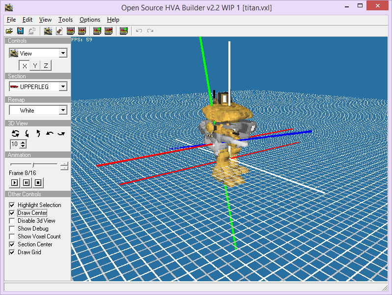Uncheck the Draw Center option
Screen dimensions: 392x295
pos(12,213)
